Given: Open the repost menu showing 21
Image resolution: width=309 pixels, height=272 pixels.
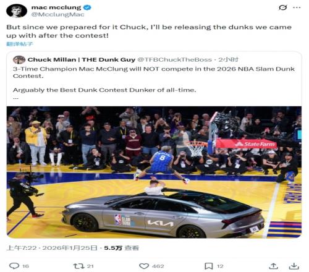Looking at the screenshot, I should tap(83, 266).
